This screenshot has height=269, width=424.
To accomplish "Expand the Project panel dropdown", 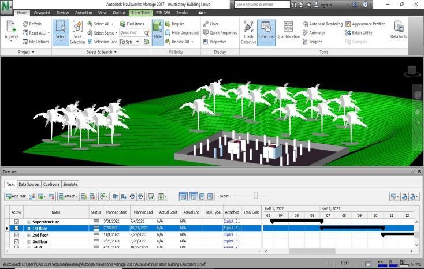I will (26, 52).
